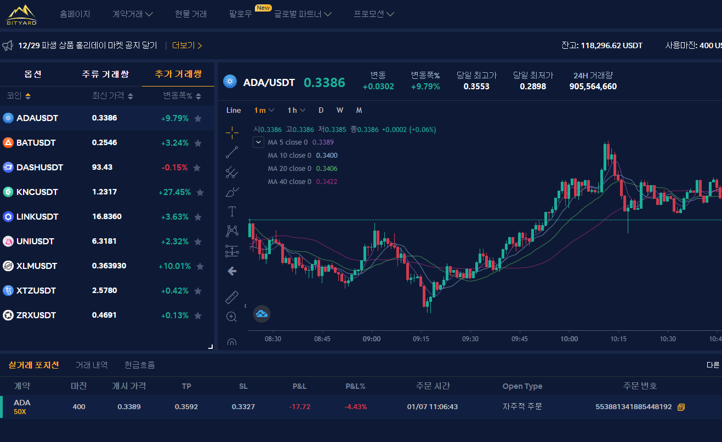Screen dimensions: 722x442
Task: Select the brush drawing tool
Action: point(232,192)
